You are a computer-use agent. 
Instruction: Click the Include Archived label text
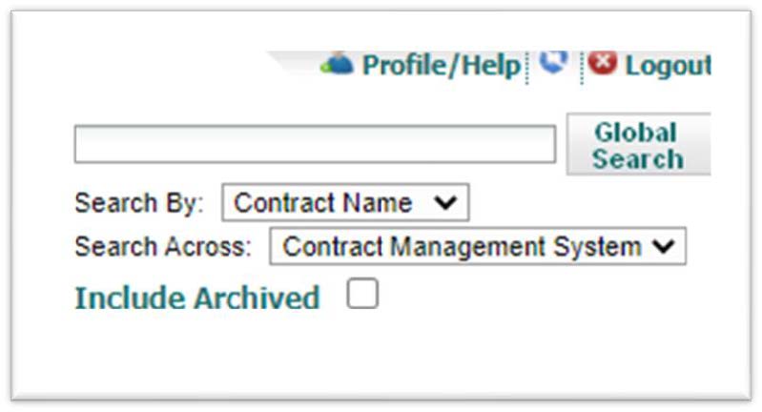click(x=196, y=299)
